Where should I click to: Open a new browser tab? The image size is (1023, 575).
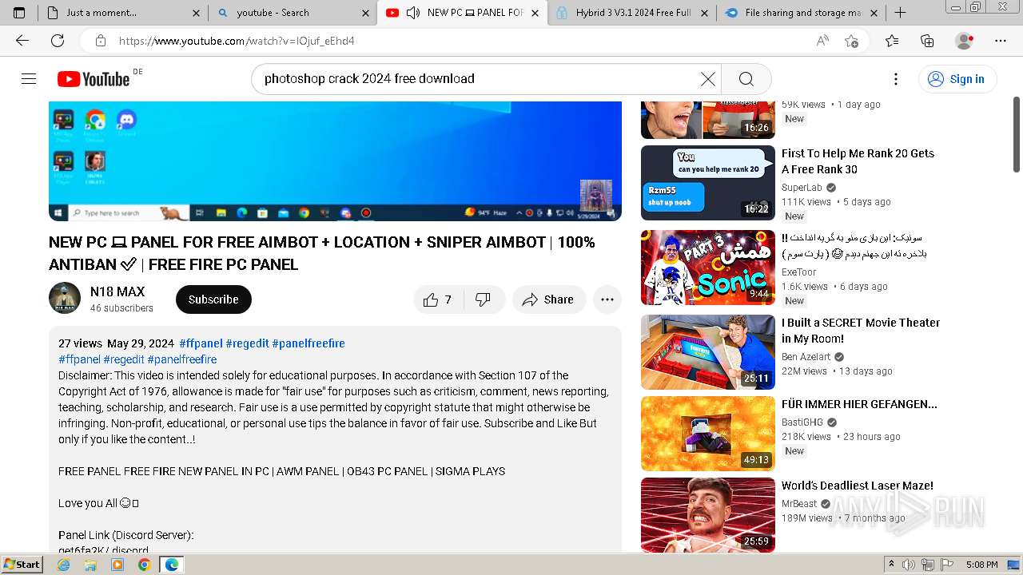pos(900,13)
